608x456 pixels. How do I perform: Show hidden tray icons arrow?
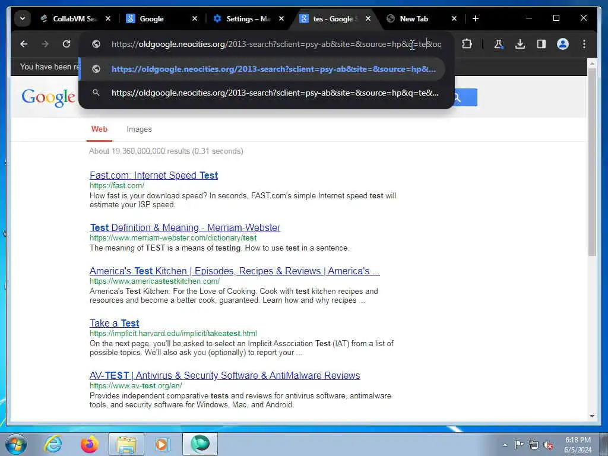[505, 445]
